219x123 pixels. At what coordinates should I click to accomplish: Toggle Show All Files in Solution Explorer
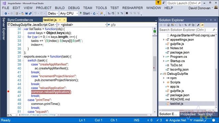pos(193,25)
